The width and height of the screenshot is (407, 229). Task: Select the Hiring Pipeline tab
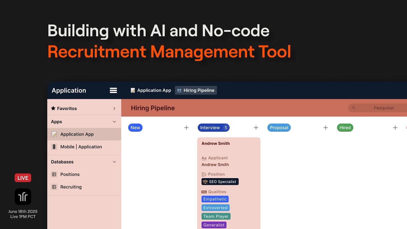pyautogui.click(x=196, y=90)
